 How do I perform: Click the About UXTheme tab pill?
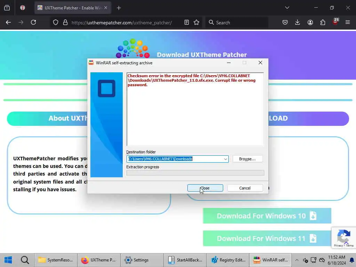[47, 119]
